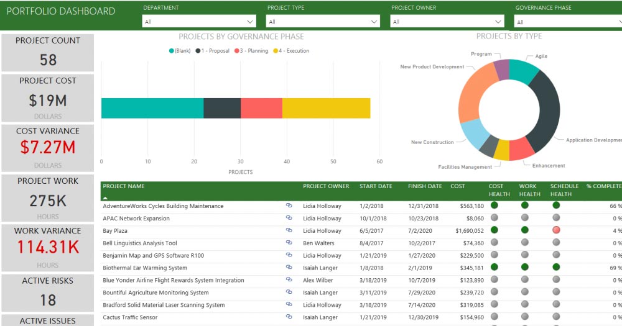Open link icon for Bradford Solid Material Laser Scanning
This screenshot has width=622, height=326.
click(x=289, y=305)
